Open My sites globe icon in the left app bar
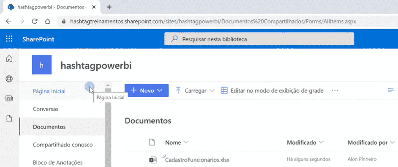The width and height of the screenshot is (398, 167). 9,79
